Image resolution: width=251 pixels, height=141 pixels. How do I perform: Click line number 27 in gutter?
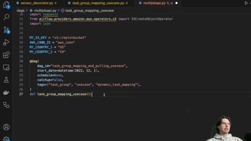[21, 94]
